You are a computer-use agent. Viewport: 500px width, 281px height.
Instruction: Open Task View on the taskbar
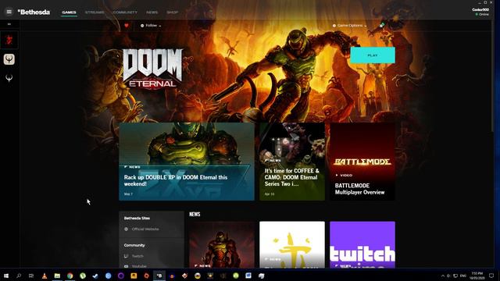31,276
